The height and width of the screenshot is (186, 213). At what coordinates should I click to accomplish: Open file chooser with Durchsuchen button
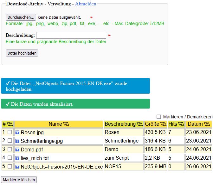(21, 17)
